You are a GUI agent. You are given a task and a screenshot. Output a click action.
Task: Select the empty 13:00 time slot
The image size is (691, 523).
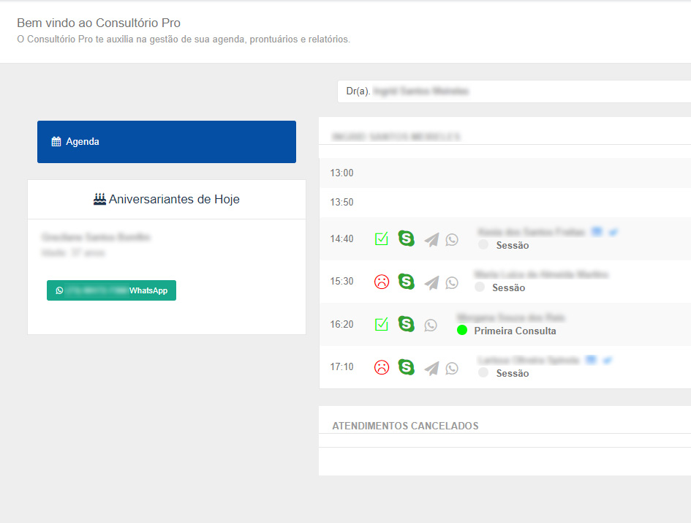coord(505,173)
